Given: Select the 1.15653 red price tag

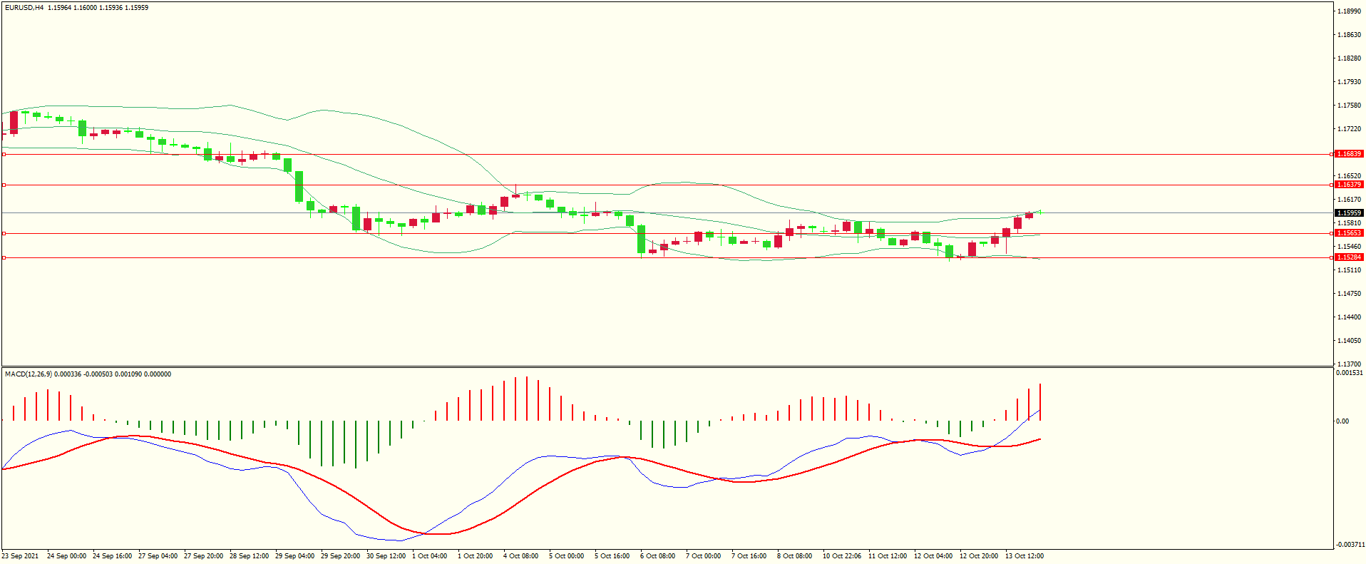Looking at the screenshot, I should point(1348,233).
